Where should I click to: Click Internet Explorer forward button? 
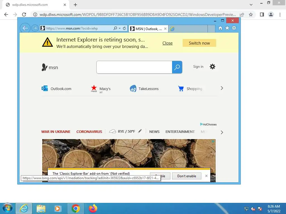pyautogui.click(x=35, y=28)
